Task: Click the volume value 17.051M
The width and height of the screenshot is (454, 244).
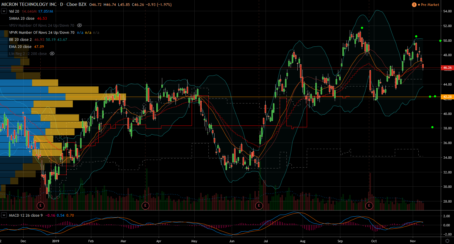Action: (x=46, y=11)
